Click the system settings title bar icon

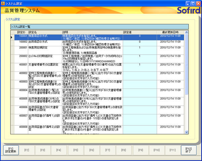(3, 3)
